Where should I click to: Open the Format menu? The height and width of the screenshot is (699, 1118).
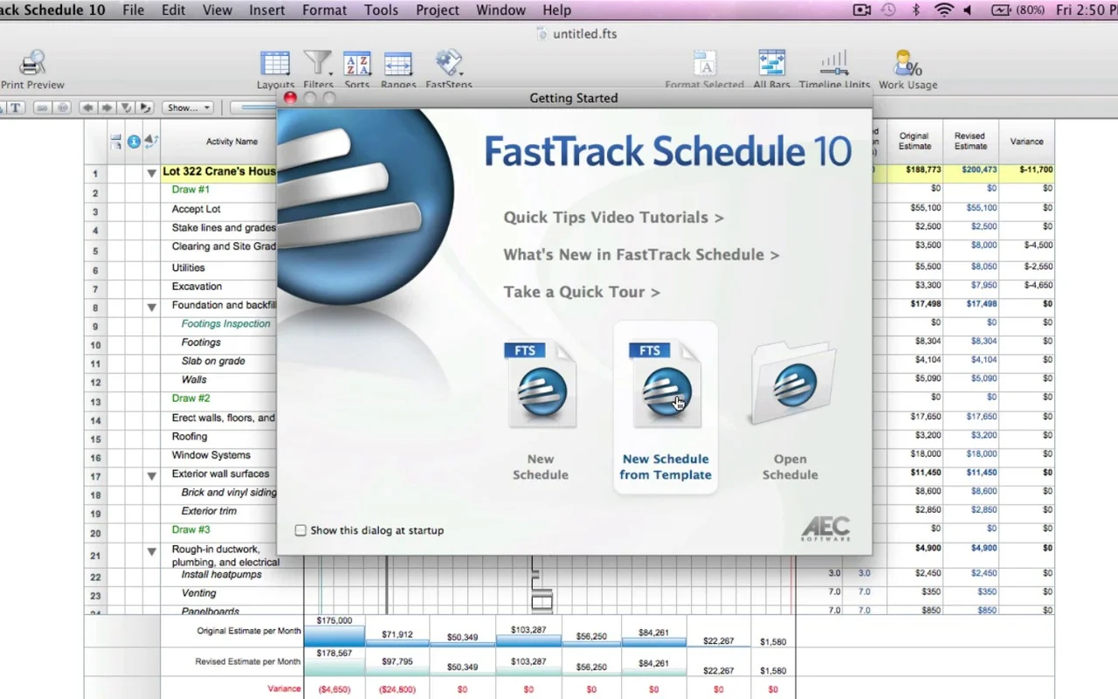pyautogui.click(x=325, y=10)
